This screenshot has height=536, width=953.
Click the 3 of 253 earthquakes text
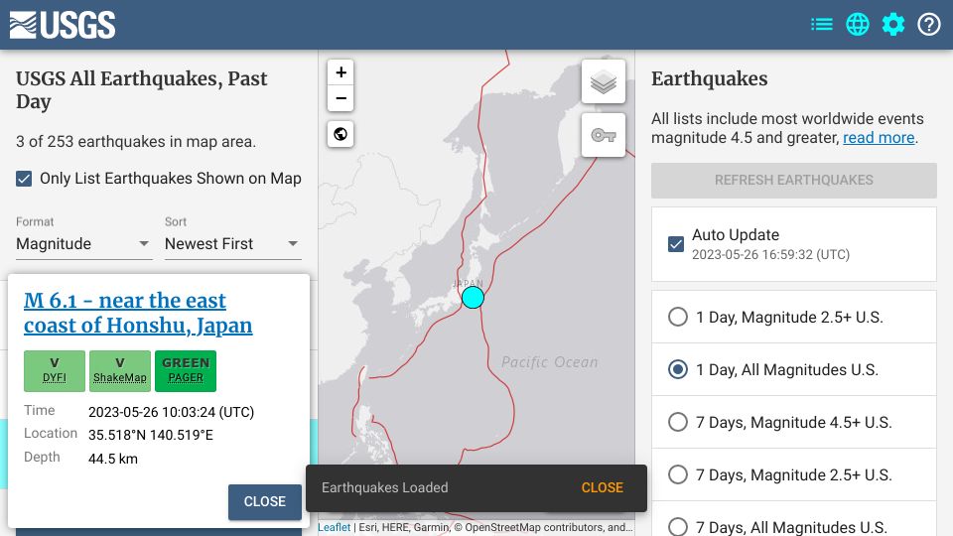point(136,142)
